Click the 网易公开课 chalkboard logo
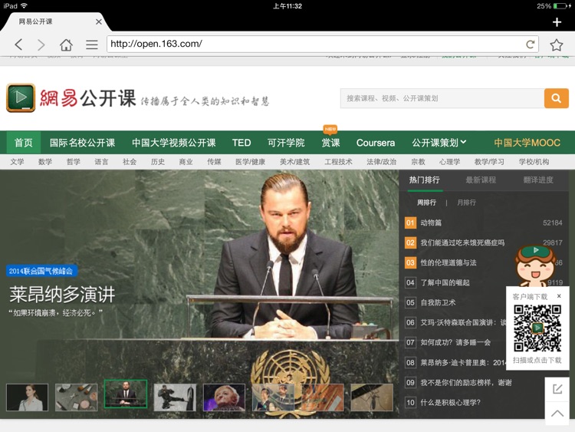 coord(21,97)
